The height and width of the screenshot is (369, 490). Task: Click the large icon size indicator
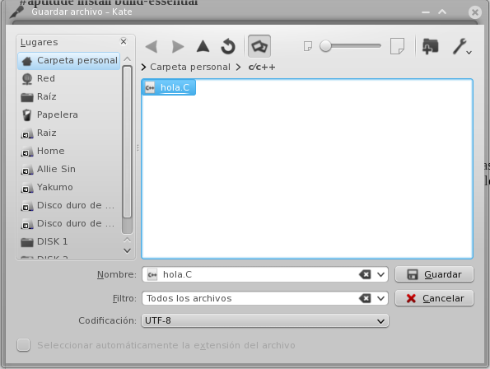(x=398, y=46)
